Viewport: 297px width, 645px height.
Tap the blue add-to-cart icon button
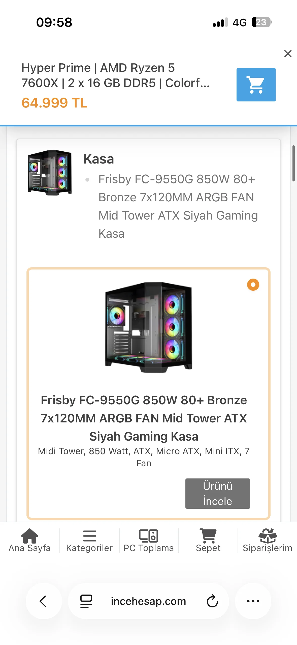(256, 85)
